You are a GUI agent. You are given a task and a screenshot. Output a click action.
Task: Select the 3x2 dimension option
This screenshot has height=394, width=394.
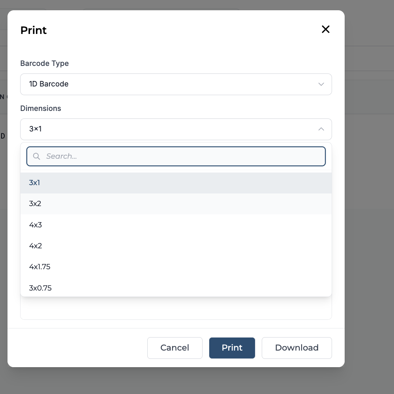pos(176,204)
